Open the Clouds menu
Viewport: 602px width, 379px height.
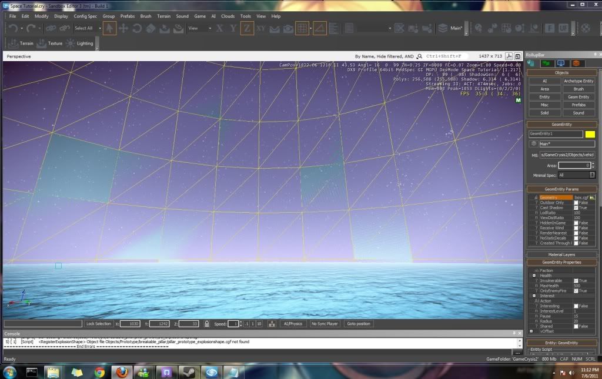228,16
